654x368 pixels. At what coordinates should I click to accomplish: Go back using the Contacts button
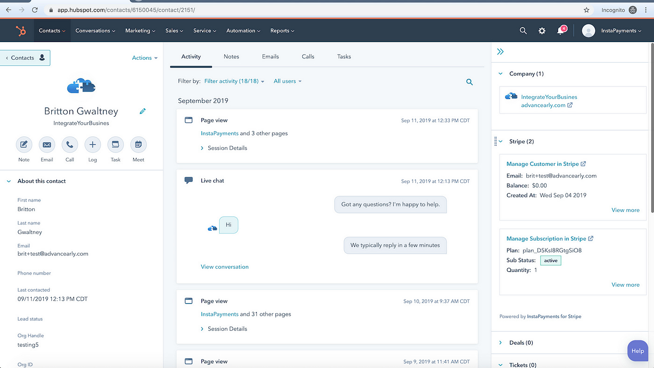(x=25, y=58)
